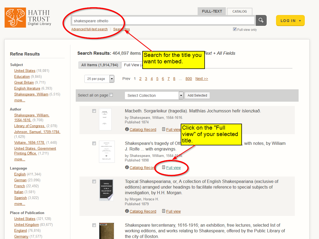This screenshot has height=239, width=319.
Task: Open the Othello tragedy cover thumbnail
Action: click(107, 152)
